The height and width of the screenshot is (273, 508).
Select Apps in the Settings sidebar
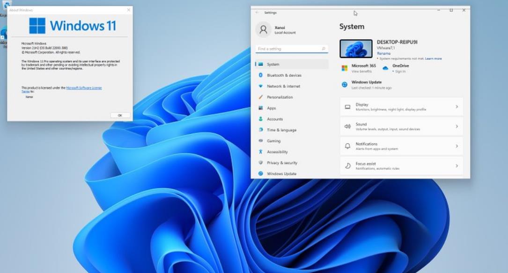click(272, 108)
